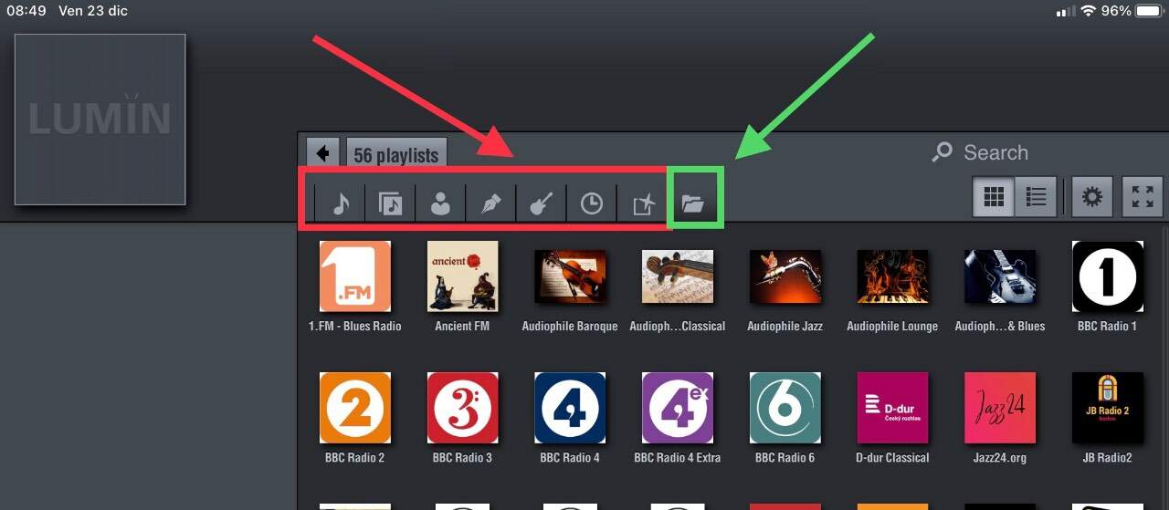Open the recently added clock icon
The width and height of the screenshot is (1169, 510).
[x=592, y=203]
